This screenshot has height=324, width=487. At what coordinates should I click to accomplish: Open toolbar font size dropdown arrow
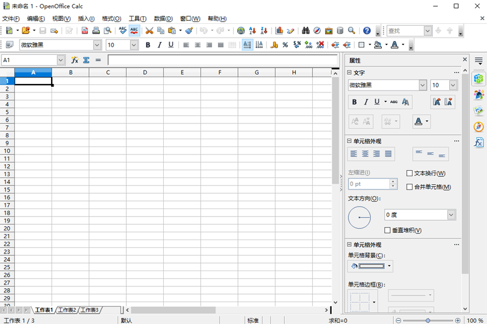(x=134, y=45)
